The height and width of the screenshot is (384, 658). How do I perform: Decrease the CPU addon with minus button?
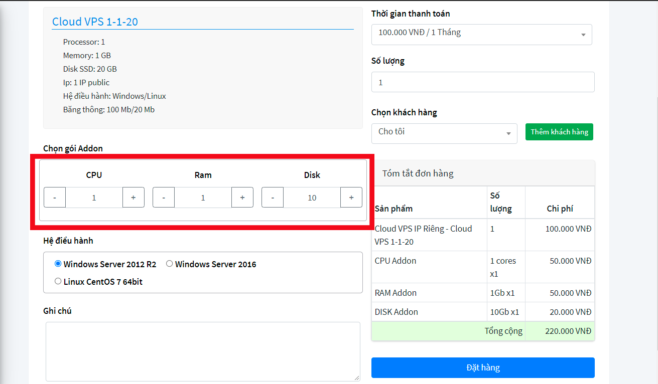[x=55, y=198]
